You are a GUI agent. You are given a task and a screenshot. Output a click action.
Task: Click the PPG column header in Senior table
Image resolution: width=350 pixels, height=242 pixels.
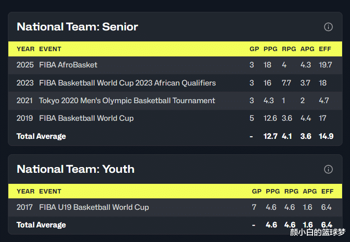(x=270, y=49)
